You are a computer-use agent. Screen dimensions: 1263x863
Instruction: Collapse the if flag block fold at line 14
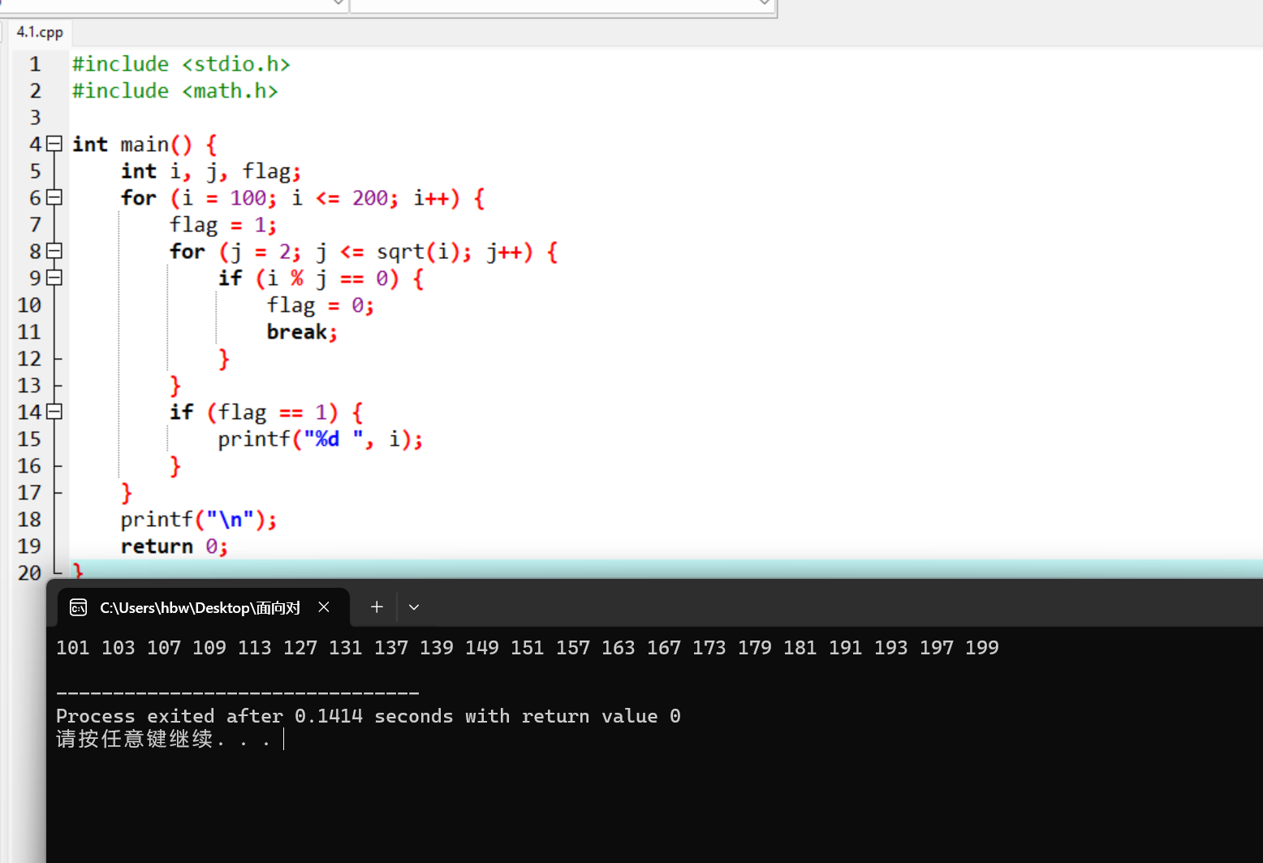pos(54,412)
